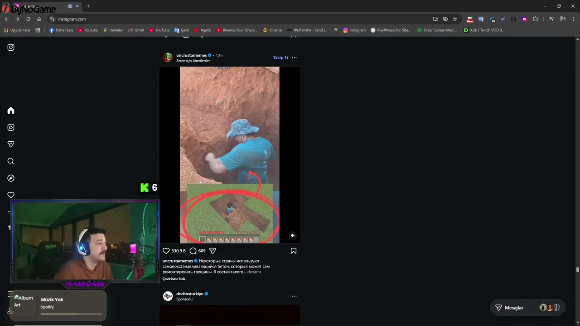The width and height of the screenshot is (580, 326).
Task: Open more options for uncrustamemes post
Action: click(294, 58)
